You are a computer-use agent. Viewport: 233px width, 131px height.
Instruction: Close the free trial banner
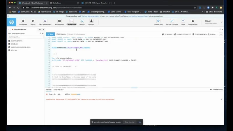(8, 16)
